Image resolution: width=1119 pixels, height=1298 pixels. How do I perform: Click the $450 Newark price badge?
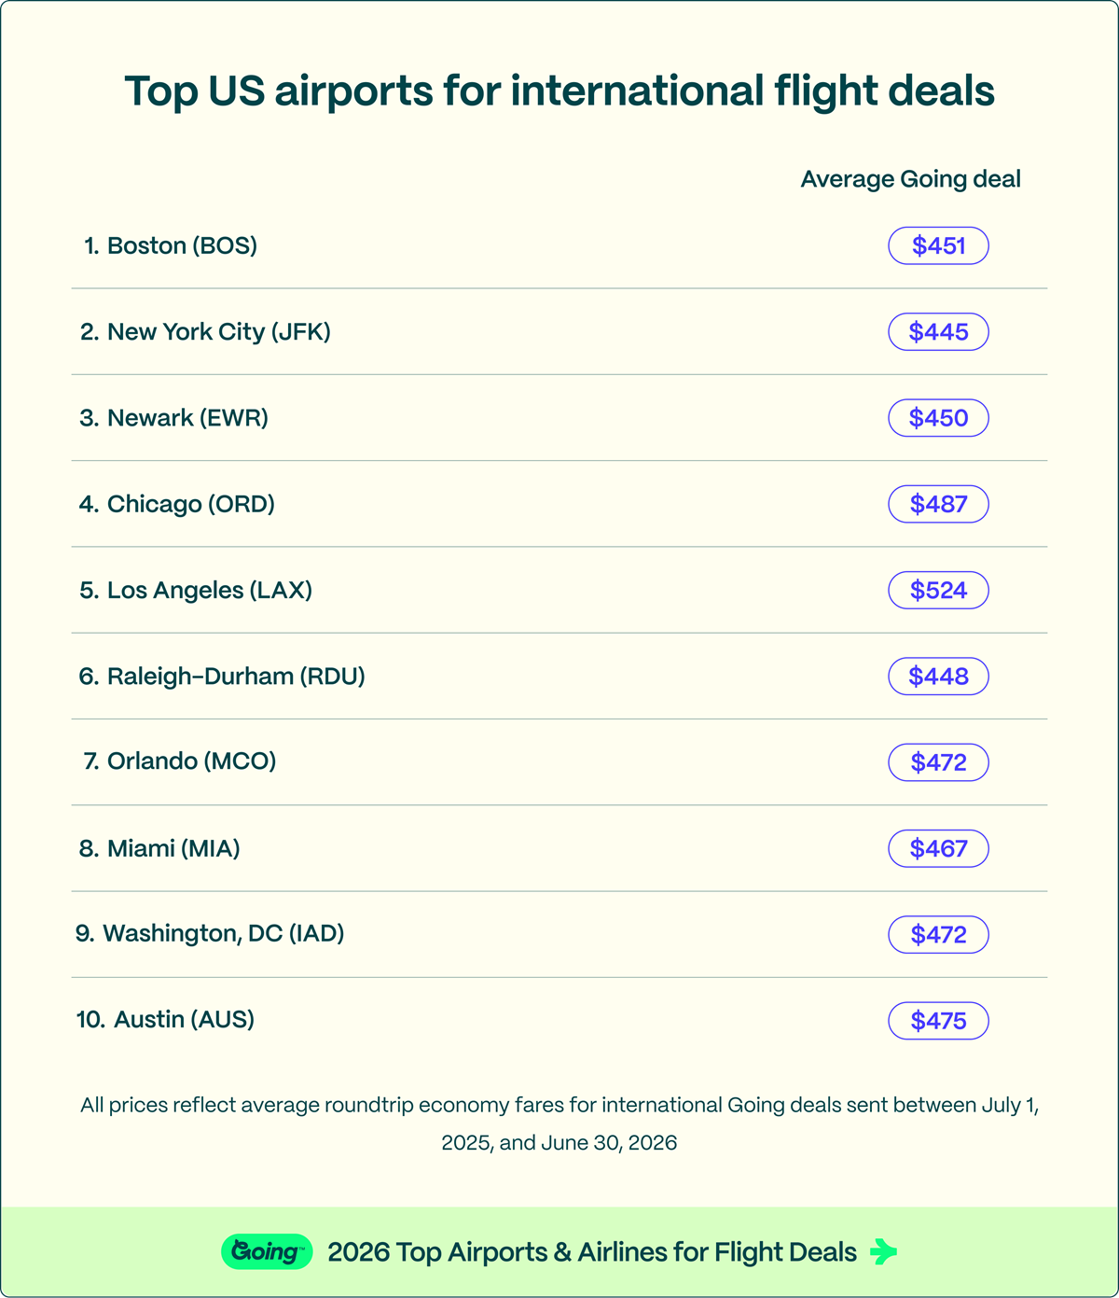point(938,417)
